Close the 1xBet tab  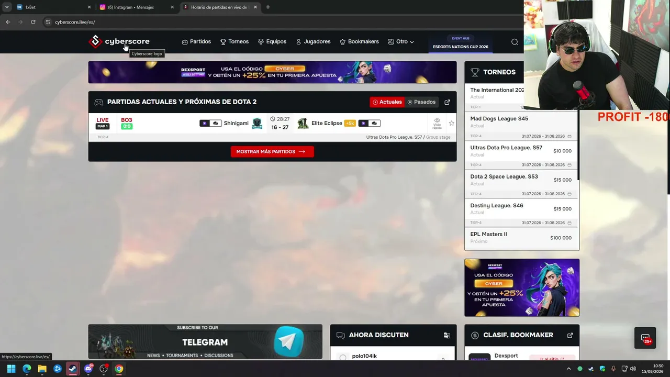point(89,7)
